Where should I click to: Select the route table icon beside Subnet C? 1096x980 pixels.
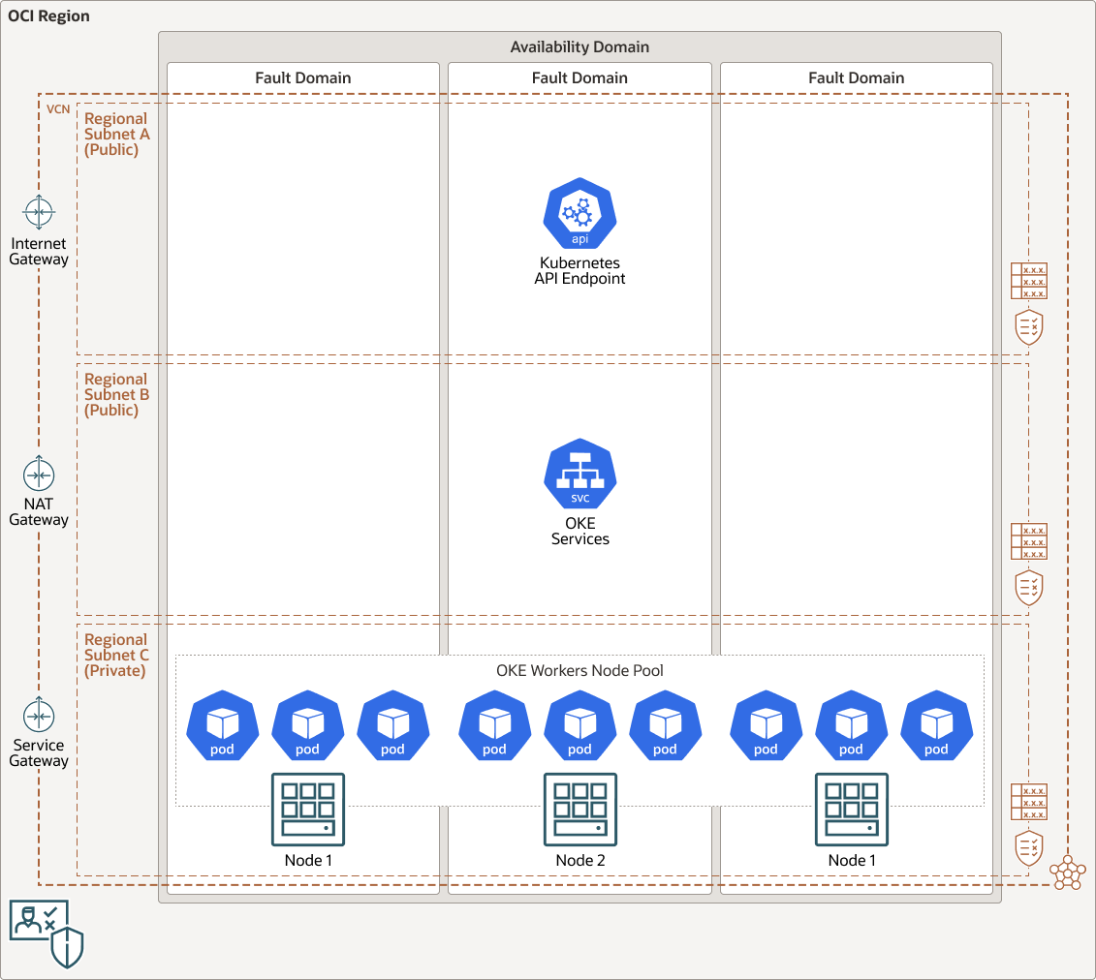pyautogui.click(x=1029, y=802)
